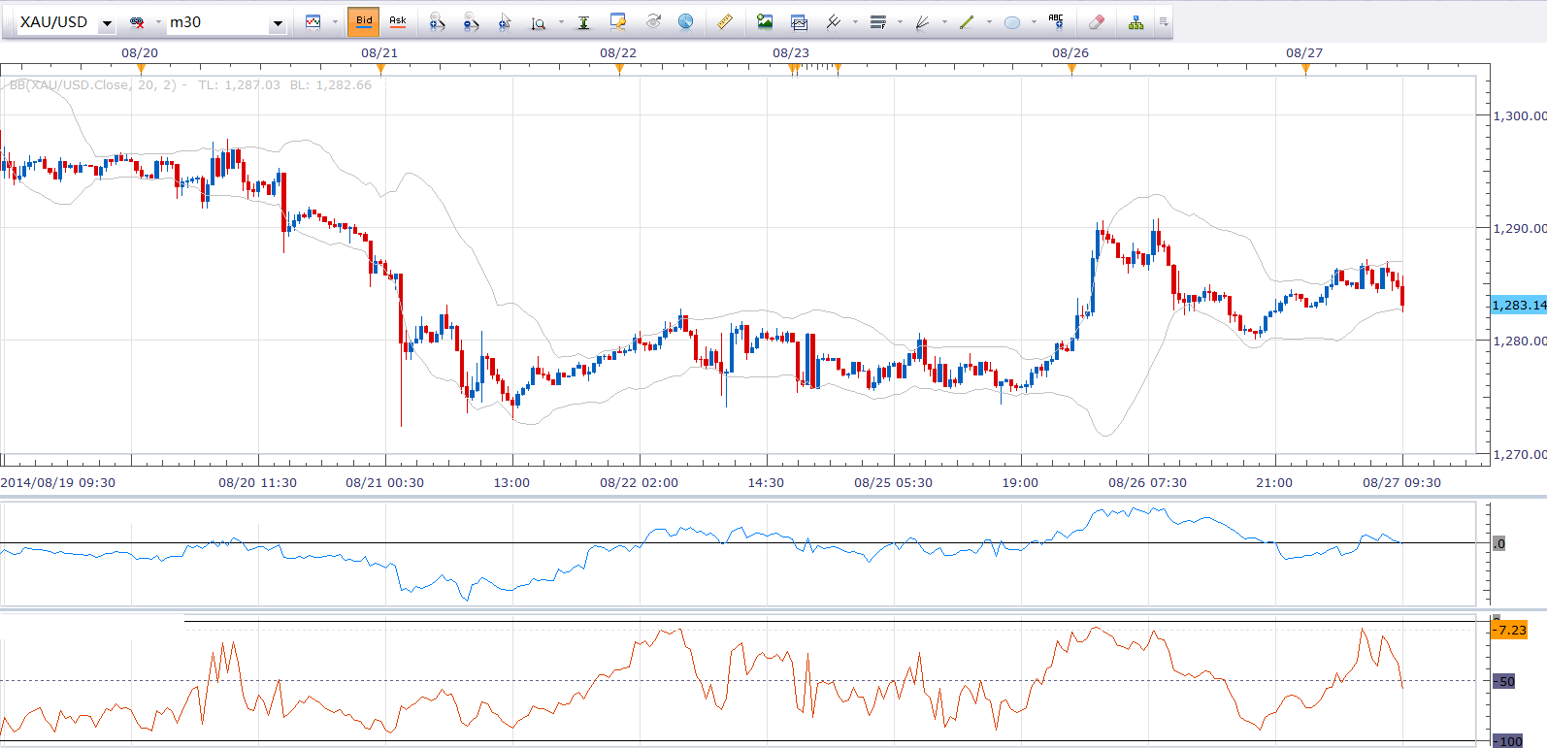Click the orange -7.23 indicator value label

tap(1510, 630)
